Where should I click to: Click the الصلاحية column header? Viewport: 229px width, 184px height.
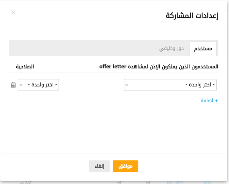[25, 66]
